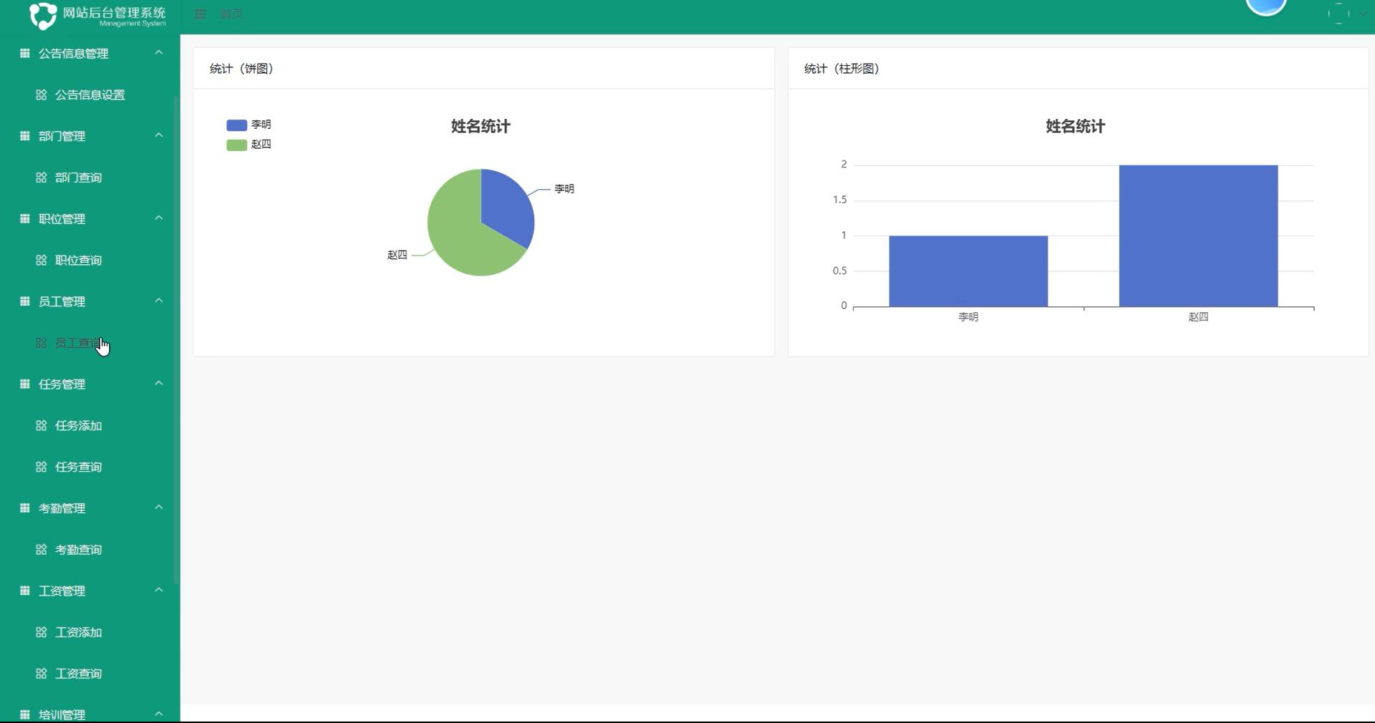Click the 李明 label next to pie
The height and width of the screenshot is (723, 1375).
tap(564, 189)
